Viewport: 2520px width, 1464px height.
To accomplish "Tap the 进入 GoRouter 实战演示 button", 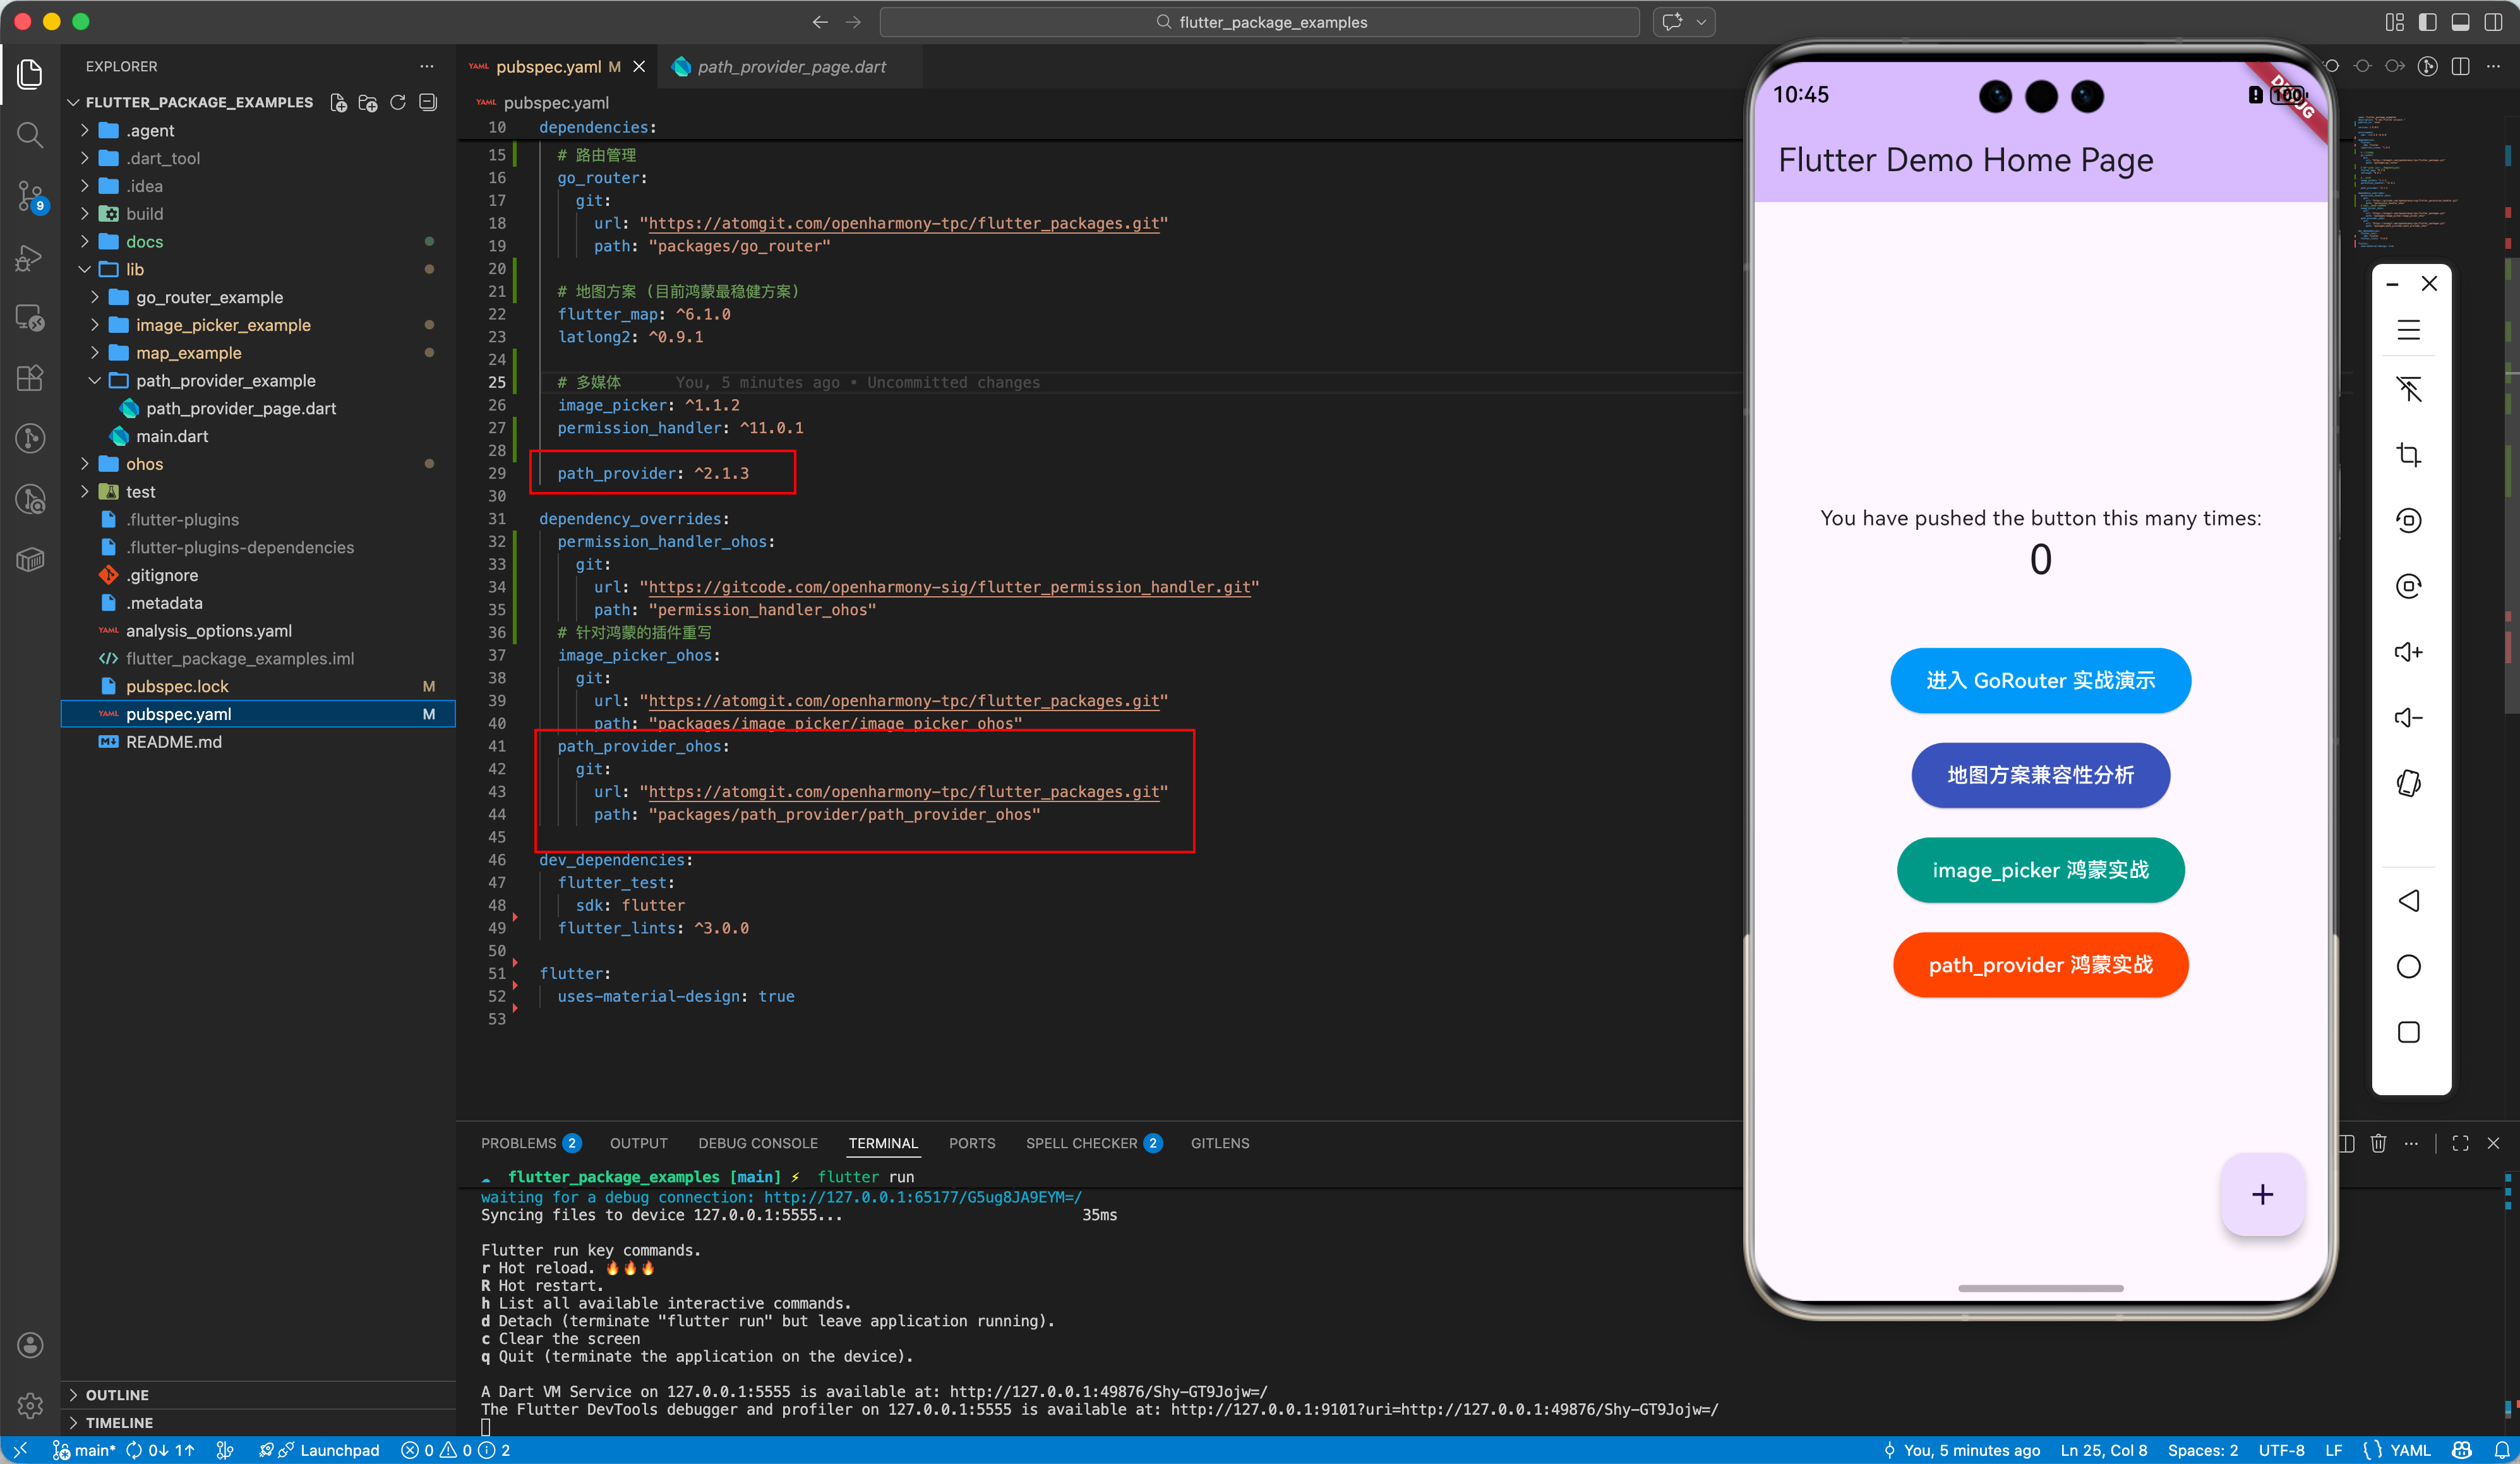I will (2040, 680).
